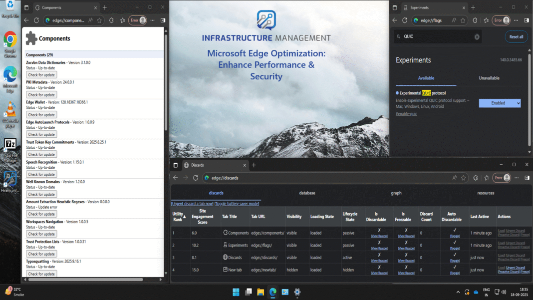Switch to the database tab in Discards
533x300 pixels.
307,193
